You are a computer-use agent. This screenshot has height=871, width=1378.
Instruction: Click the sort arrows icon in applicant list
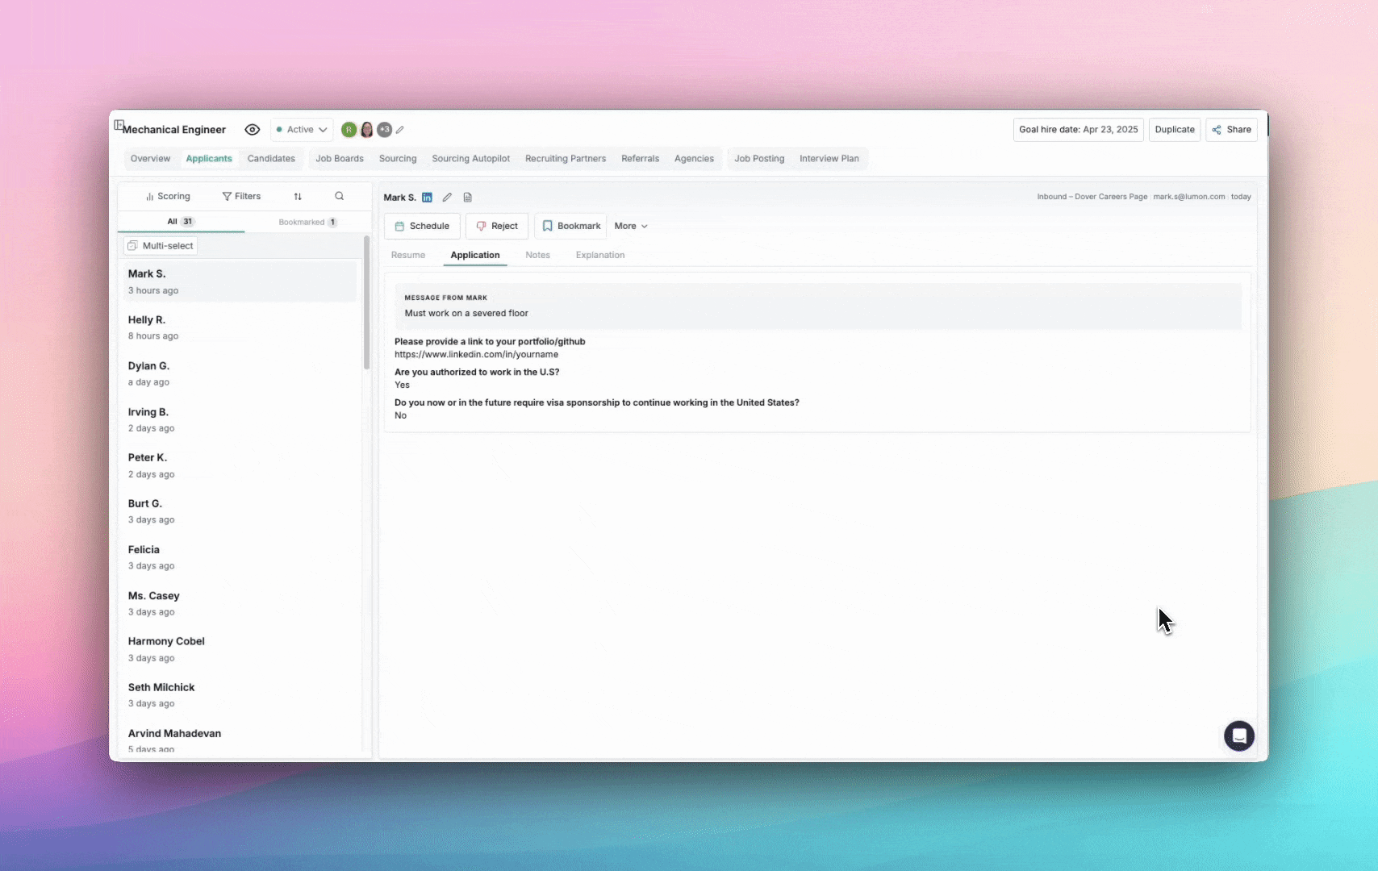pos(298,197)
